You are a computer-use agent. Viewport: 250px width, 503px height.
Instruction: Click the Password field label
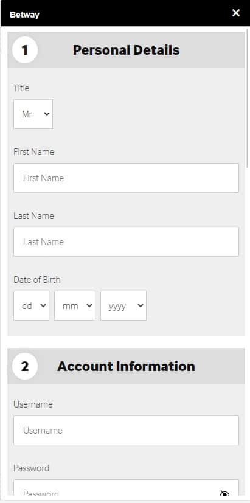(31, 468)
